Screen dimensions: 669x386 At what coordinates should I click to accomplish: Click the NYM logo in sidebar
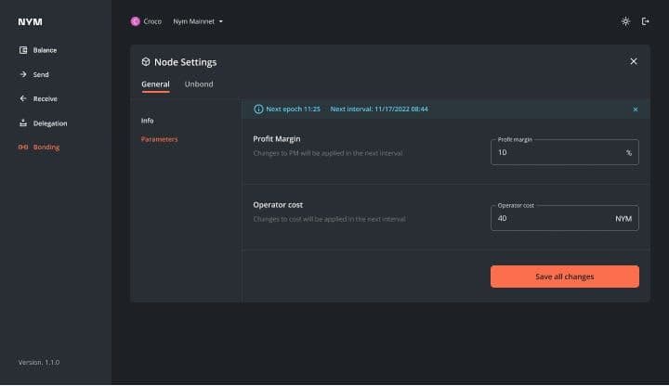click(x=30, y=21)
